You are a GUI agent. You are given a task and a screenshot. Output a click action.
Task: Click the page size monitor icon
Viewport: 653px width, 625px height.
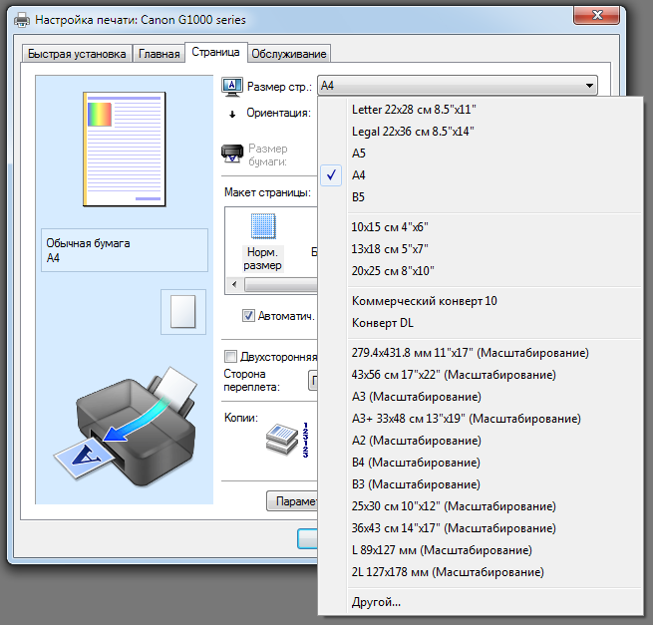(232, 87)
